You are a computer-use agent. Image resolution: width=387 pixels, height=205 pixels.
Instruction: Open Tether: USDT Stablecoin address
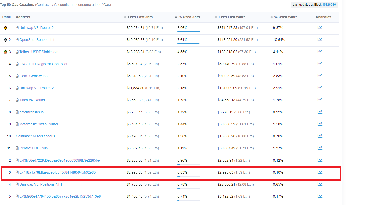click(39, 52)
